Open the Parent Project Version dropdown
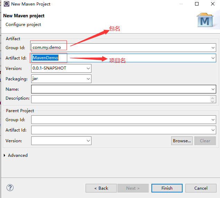Viewport: 220px width, 198px height. click(x=88, y=141)
